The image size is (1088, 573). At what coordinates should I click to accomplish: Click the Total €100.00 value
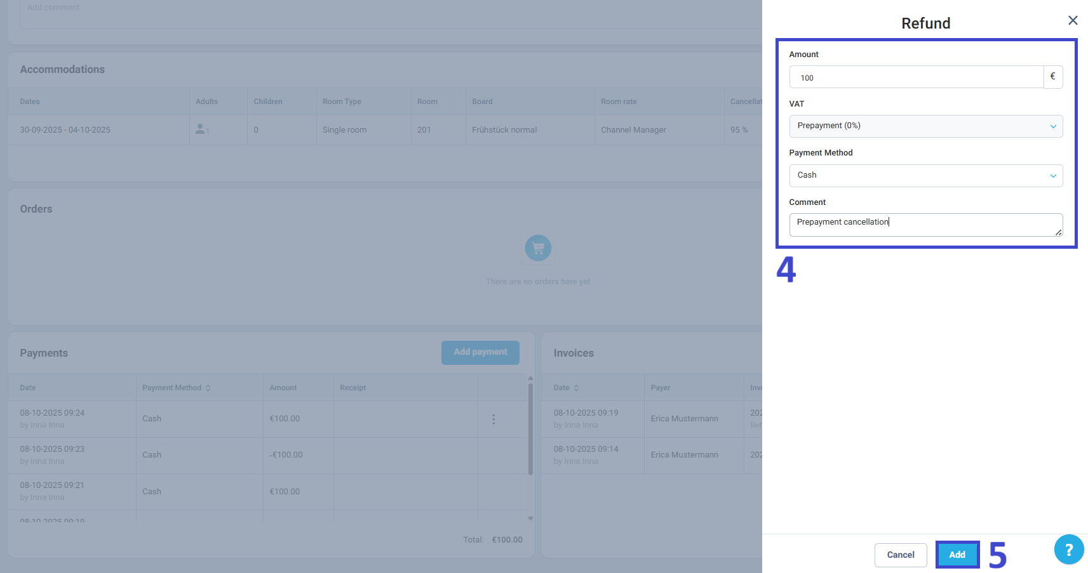click(507, 540)
